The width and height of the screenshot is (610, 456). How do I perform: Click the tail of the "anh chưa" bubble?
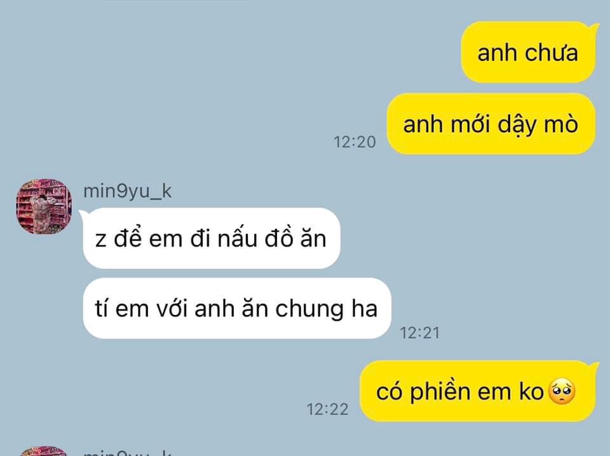[595, 27]
